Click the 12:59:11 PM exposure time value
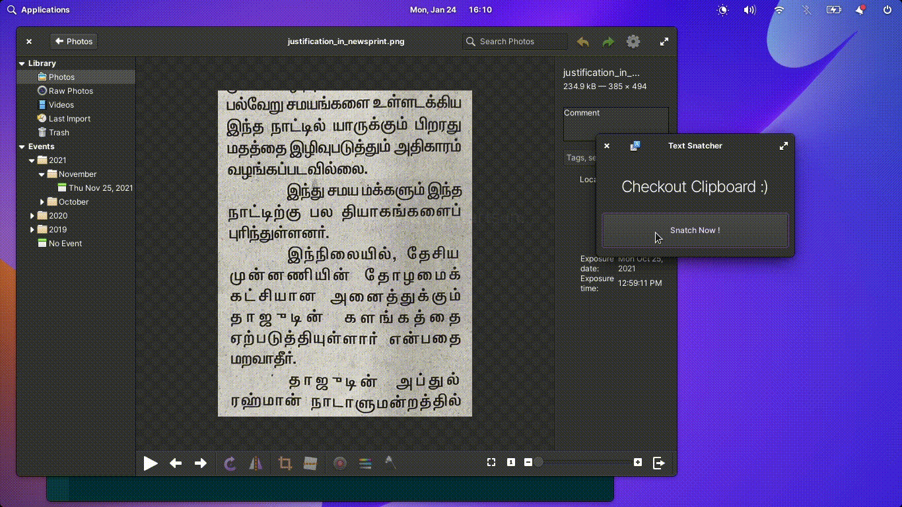902x507 pixels. [640, 283]
